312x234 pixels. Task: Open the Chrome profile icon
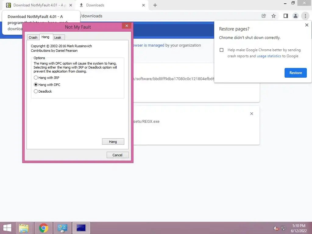coord(296,16)
